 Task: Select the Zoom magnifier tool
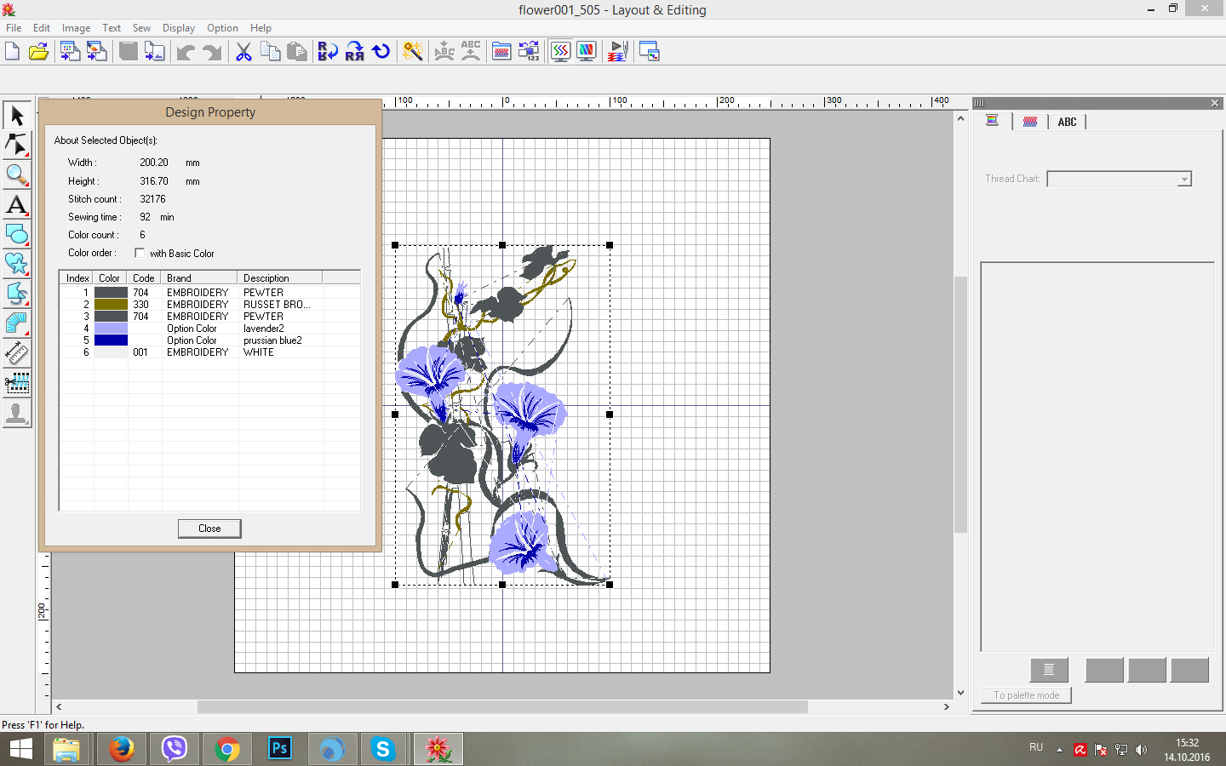coord(17,175)
